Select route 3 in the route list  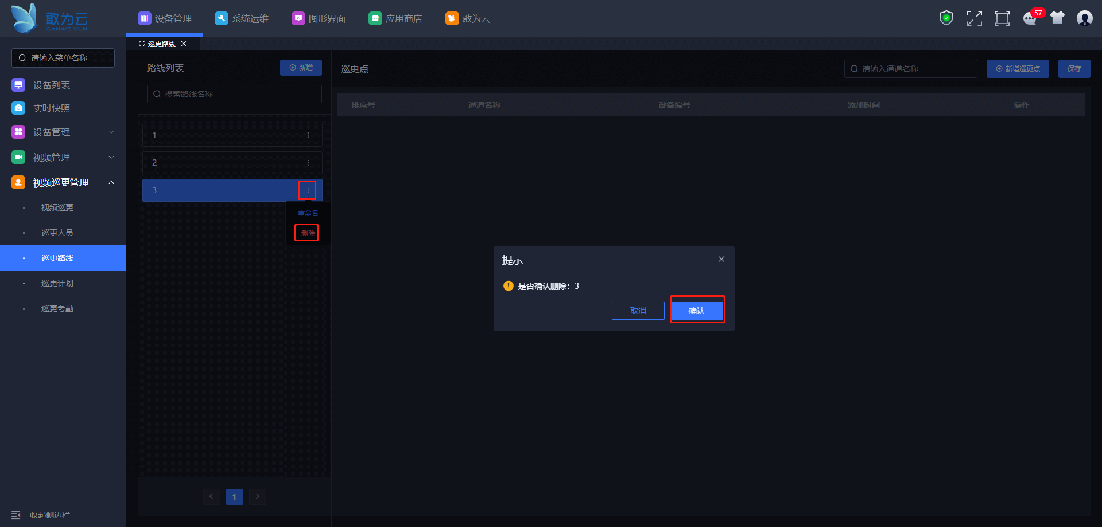pos(232,190)
